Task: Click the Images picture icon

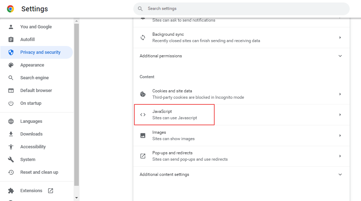Action: point(143,136)
